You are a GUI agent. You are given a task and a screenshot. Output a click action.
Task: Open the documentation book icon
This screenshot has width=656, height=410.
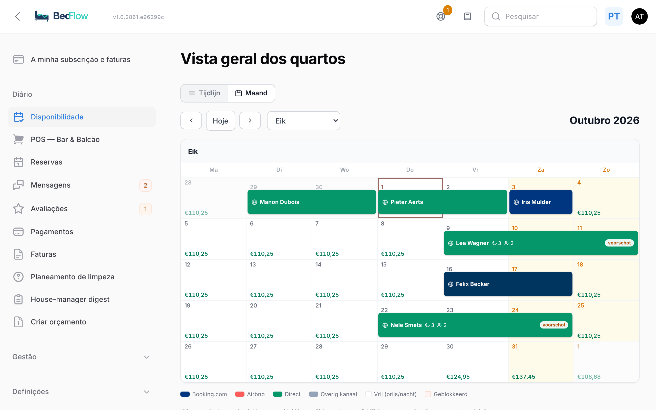tap(467, 16)
